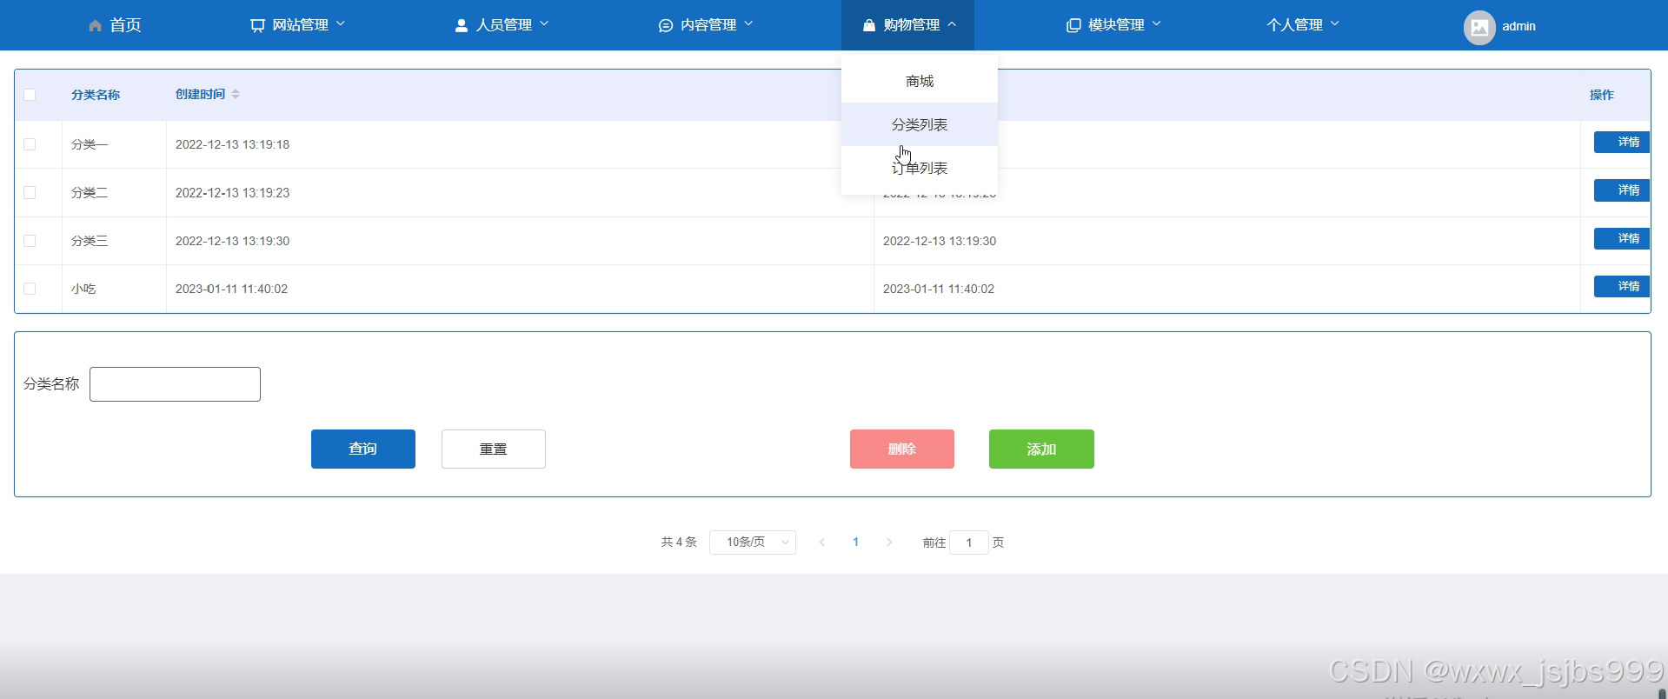Click the 操作 column header
Viewport: 1668px width, 699px height.
click(1602, 95)
